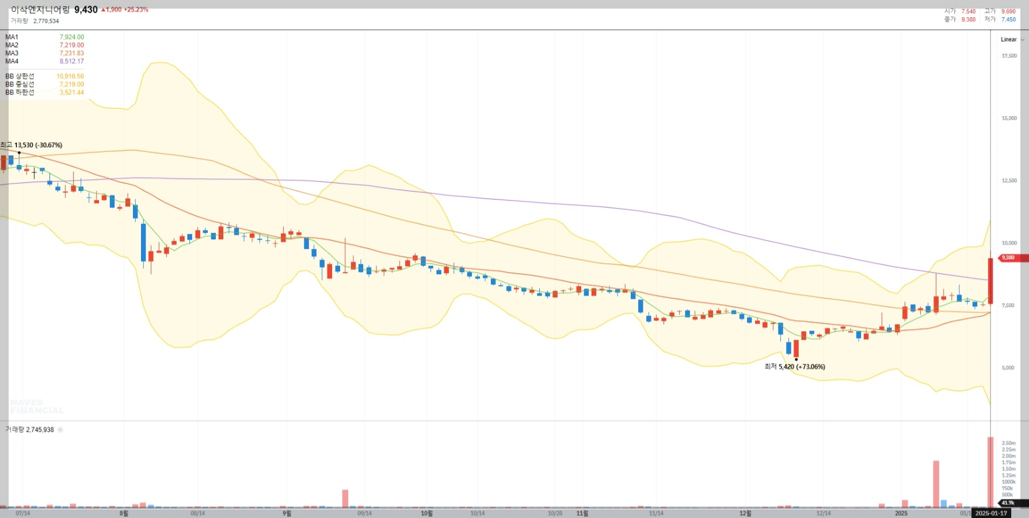1029x518 pixels.
Task: Click the 9월 month axis label
Action: 287,513
